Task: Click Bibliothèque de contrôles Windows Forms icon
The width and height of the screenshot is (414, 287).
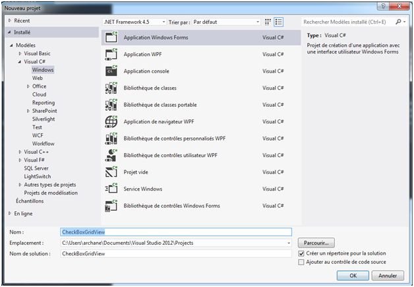Action: pyautogui.click(x=111, y=206)
